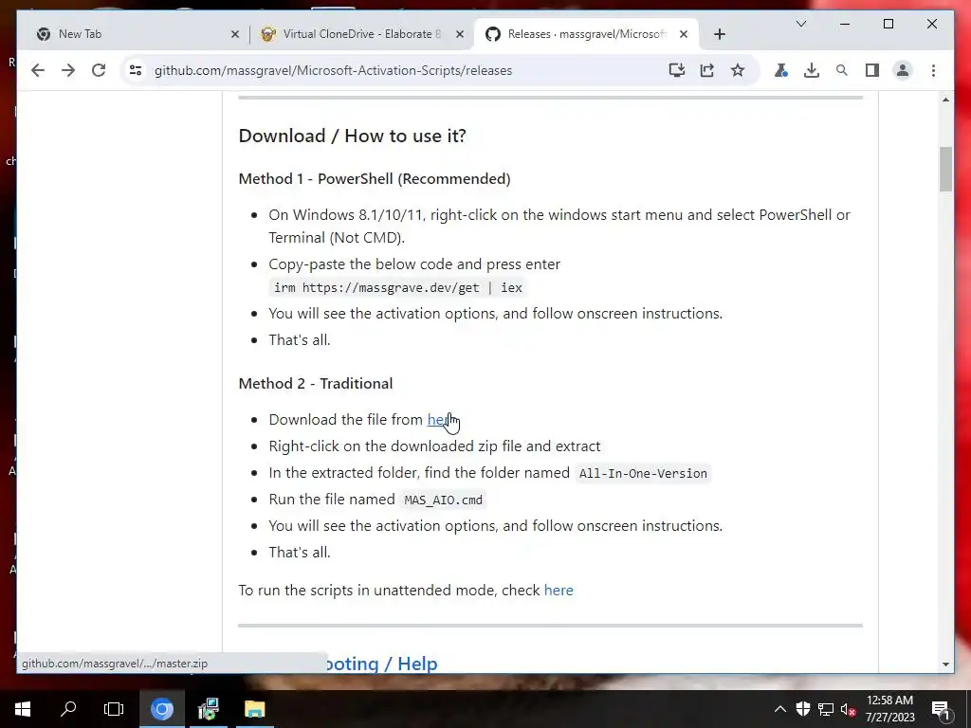Open Chrome downloads icon
This screenshot has height=728, width=971.
[x=812, y=70]
